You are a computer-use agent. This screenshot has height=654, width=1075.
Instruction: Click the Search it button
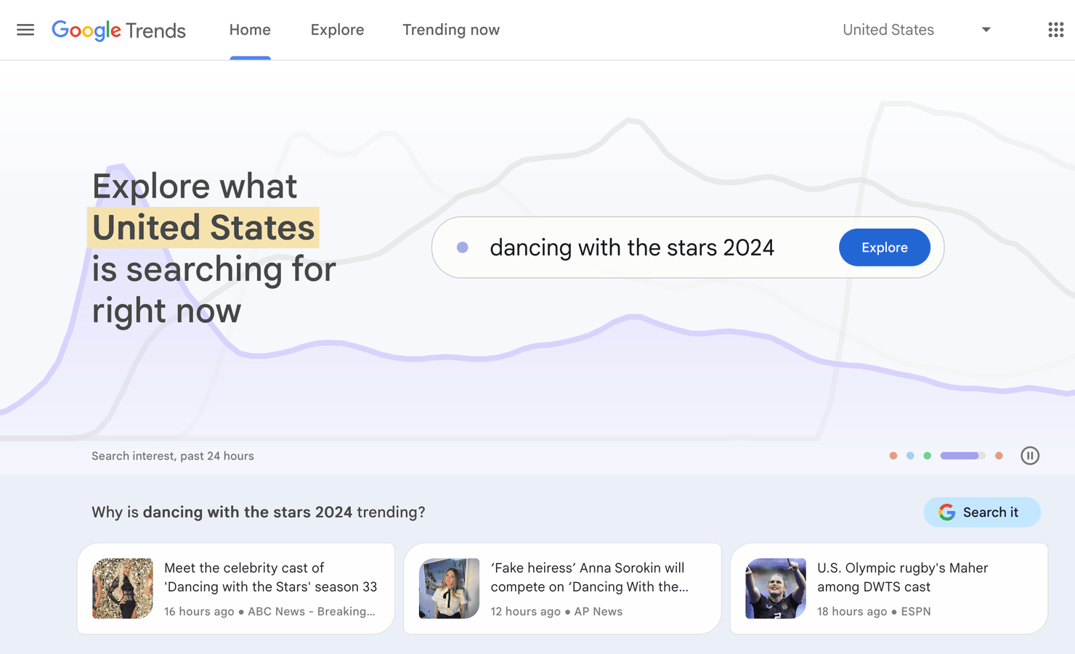pyautogui.click(x=982, y=512)
